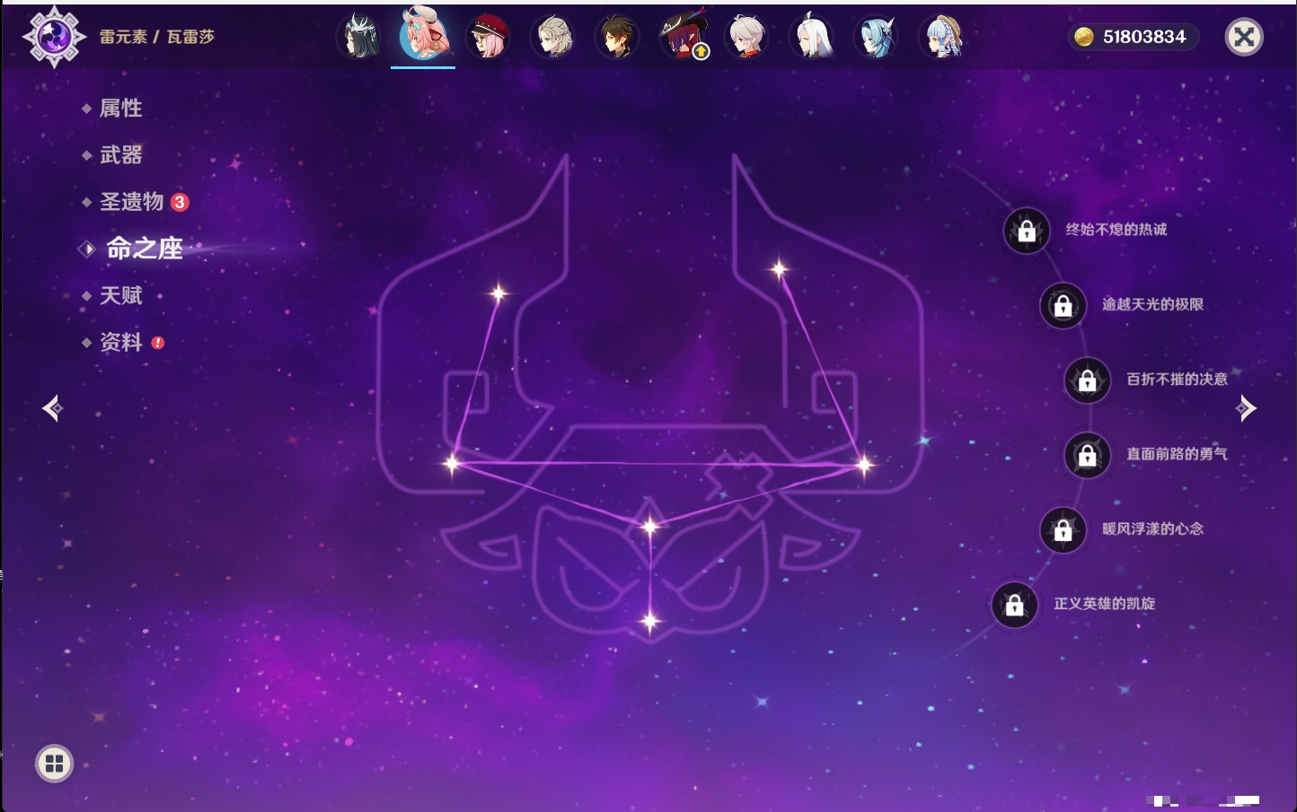The image size is (1297, 812).
Task: Open constellation 暖风浮漾的心念
Action: coord(1152,528)
